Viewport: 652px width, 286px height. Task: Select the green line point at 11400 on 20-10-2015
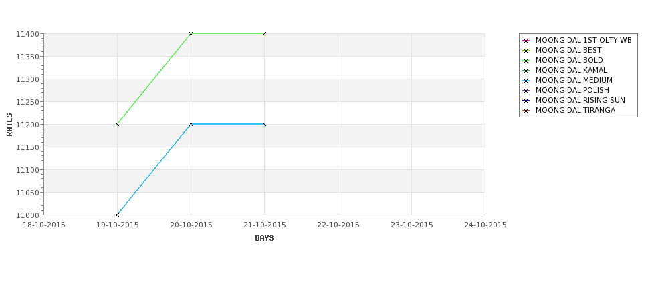coord(191,33)
